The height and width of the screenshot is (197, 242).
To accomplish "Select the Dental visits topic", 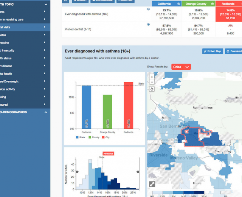I will pyautogui.click(x=25, y=27).
